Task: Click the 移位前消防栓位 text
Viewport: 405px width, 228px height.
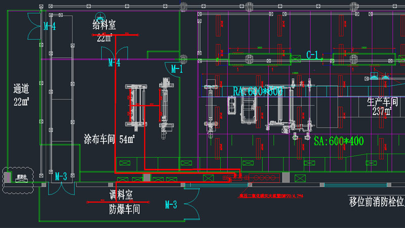Action: [x=377, y=202]
